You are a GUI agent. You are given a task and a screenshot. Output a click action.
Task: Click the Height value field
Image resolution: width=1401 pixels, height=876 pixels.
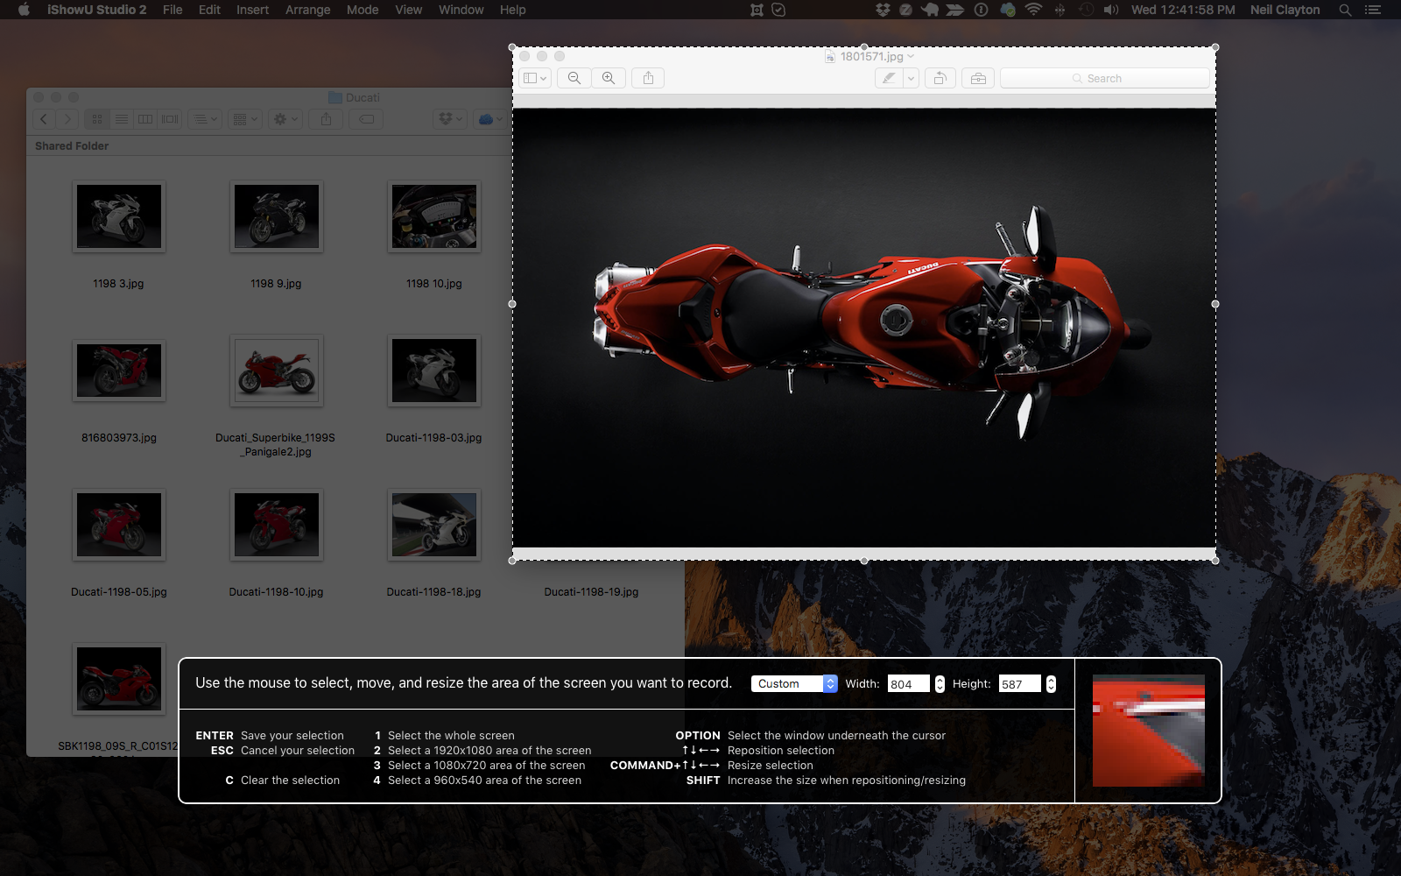tap(1019, 684)
